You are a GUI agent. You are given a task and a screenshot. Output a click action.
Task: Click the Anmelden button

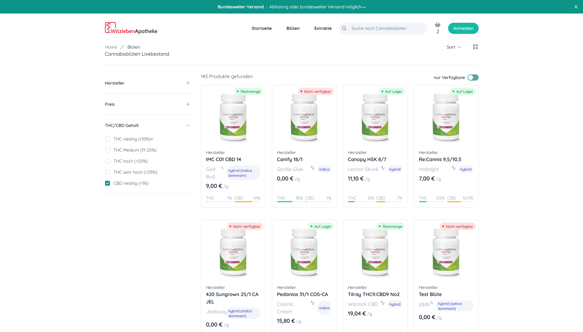(x=463, y=28)
